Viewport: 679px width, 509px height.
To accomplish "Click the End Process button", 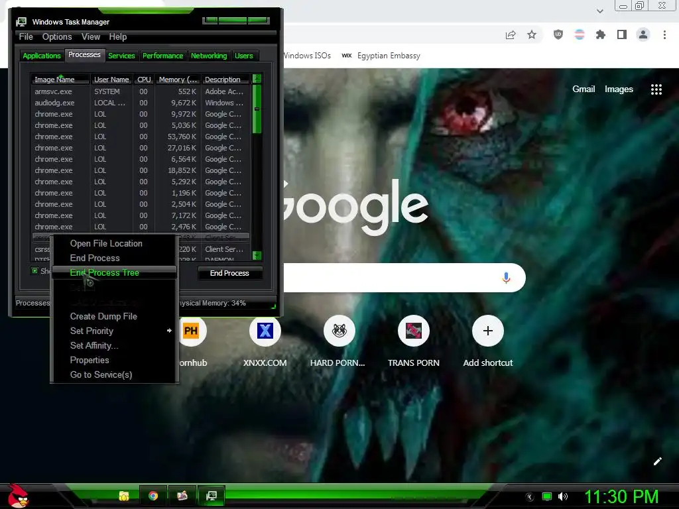I will pos(230,273).
